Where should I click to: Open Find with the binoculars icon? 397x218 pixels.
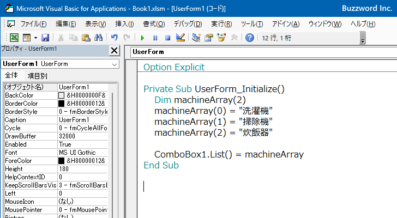pyautogui.click(x=98, y=38)
